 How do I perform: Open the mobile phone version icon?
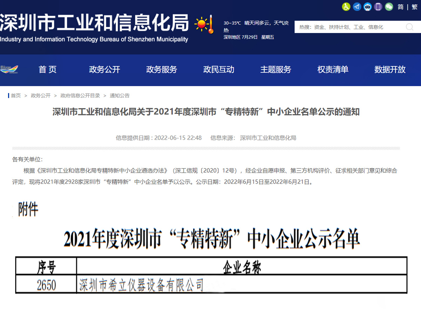[378, 7]
